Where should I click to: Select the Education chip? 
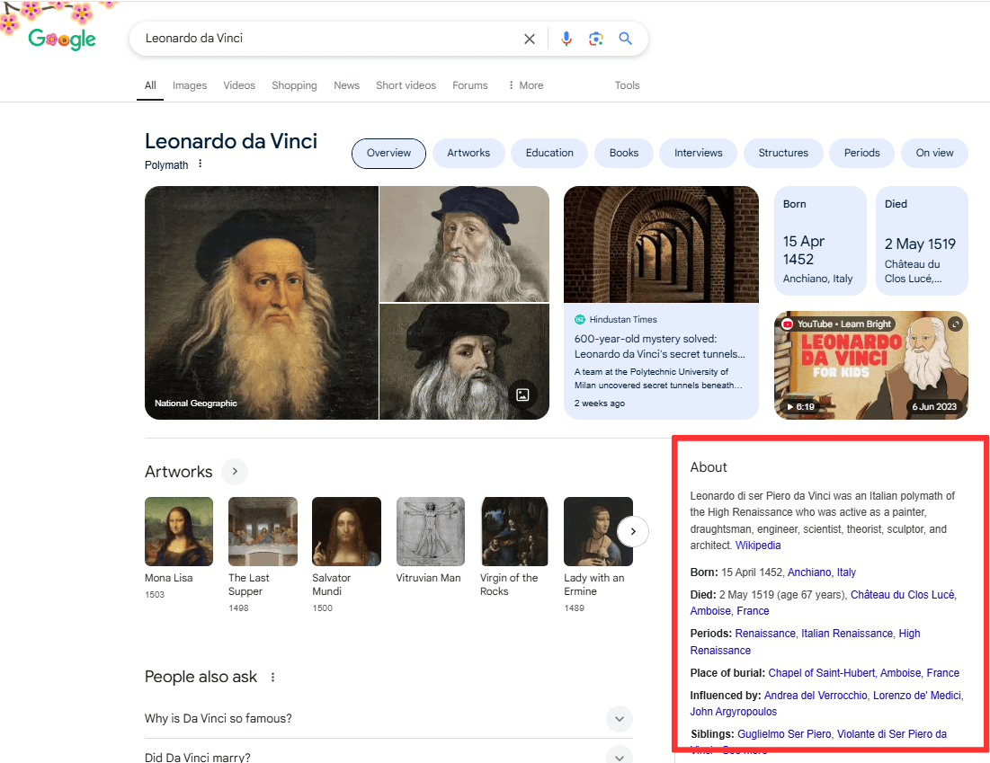pos(549,154)
